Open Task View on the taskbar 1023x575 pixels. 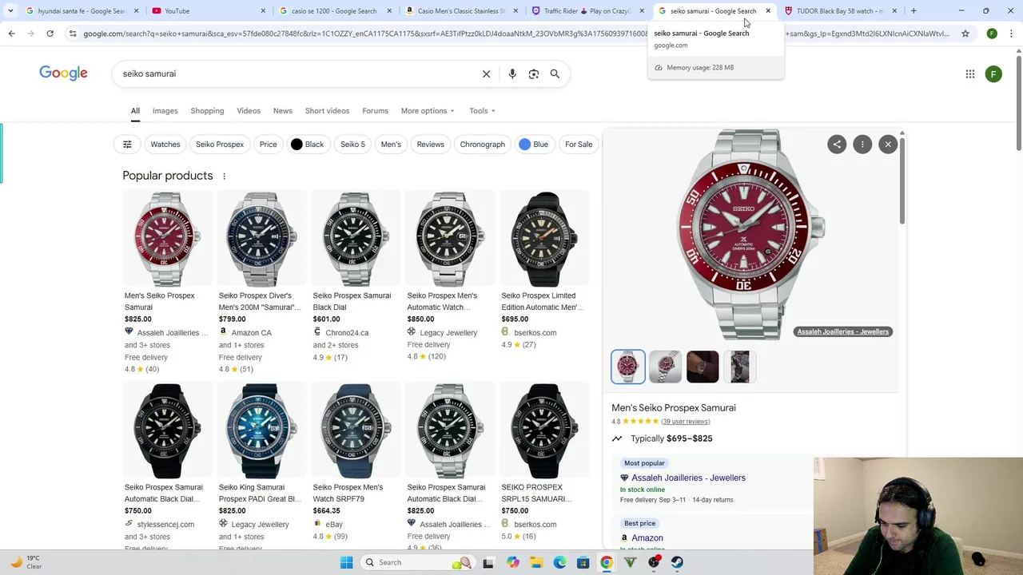[488, 562]
